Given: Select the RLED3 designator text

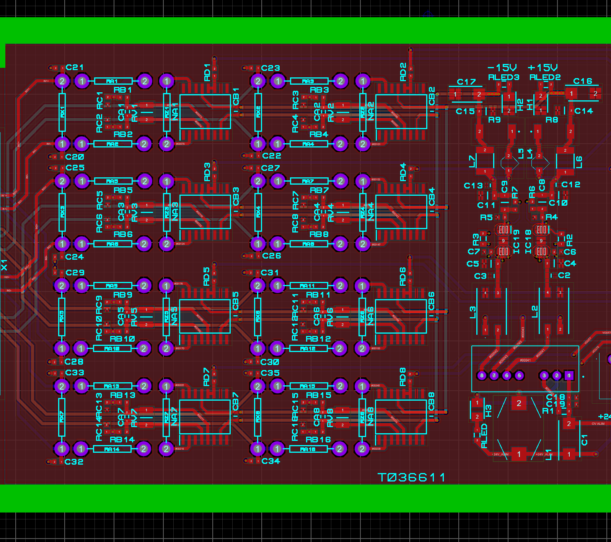Looking at the screenshot, I should pos(503,77).
